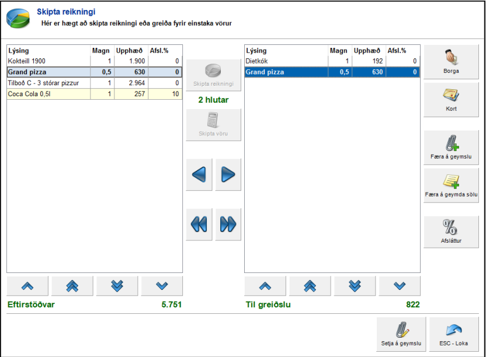Click Færa á geymda sölu button
The height and width of the screenshot is (357, 486).
(451, 185)
